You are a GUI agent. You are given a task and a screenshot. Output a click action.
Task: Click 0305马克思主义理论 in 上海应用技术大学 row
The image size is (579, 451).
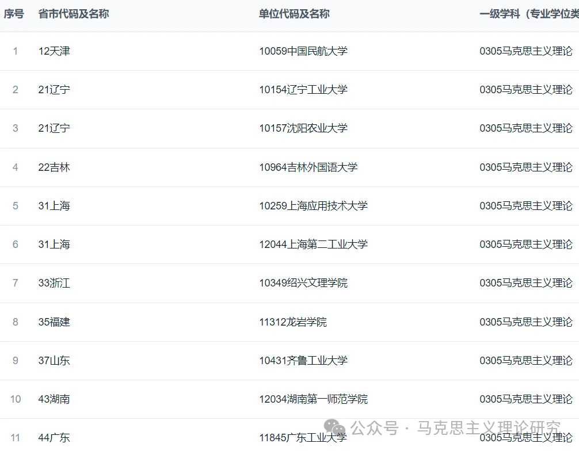point(526,205)
